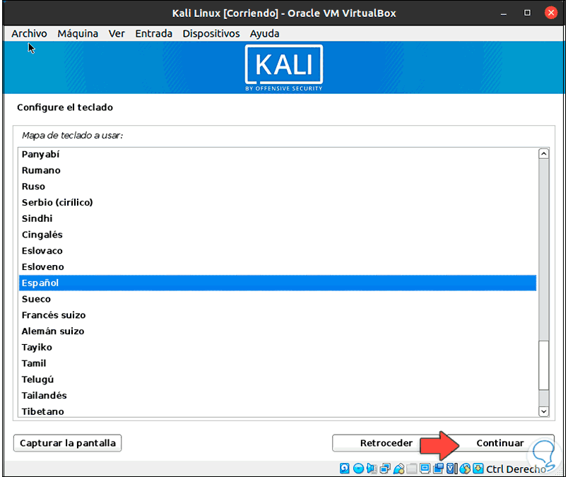Click the keyboard list scrollbar thumb
Viewport: 568px width, 477px height.
[x=543, y=365]
